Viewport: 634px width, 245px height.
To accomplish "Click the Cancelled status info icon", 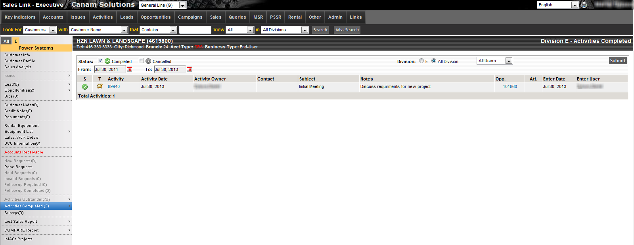I will [148, 61].
